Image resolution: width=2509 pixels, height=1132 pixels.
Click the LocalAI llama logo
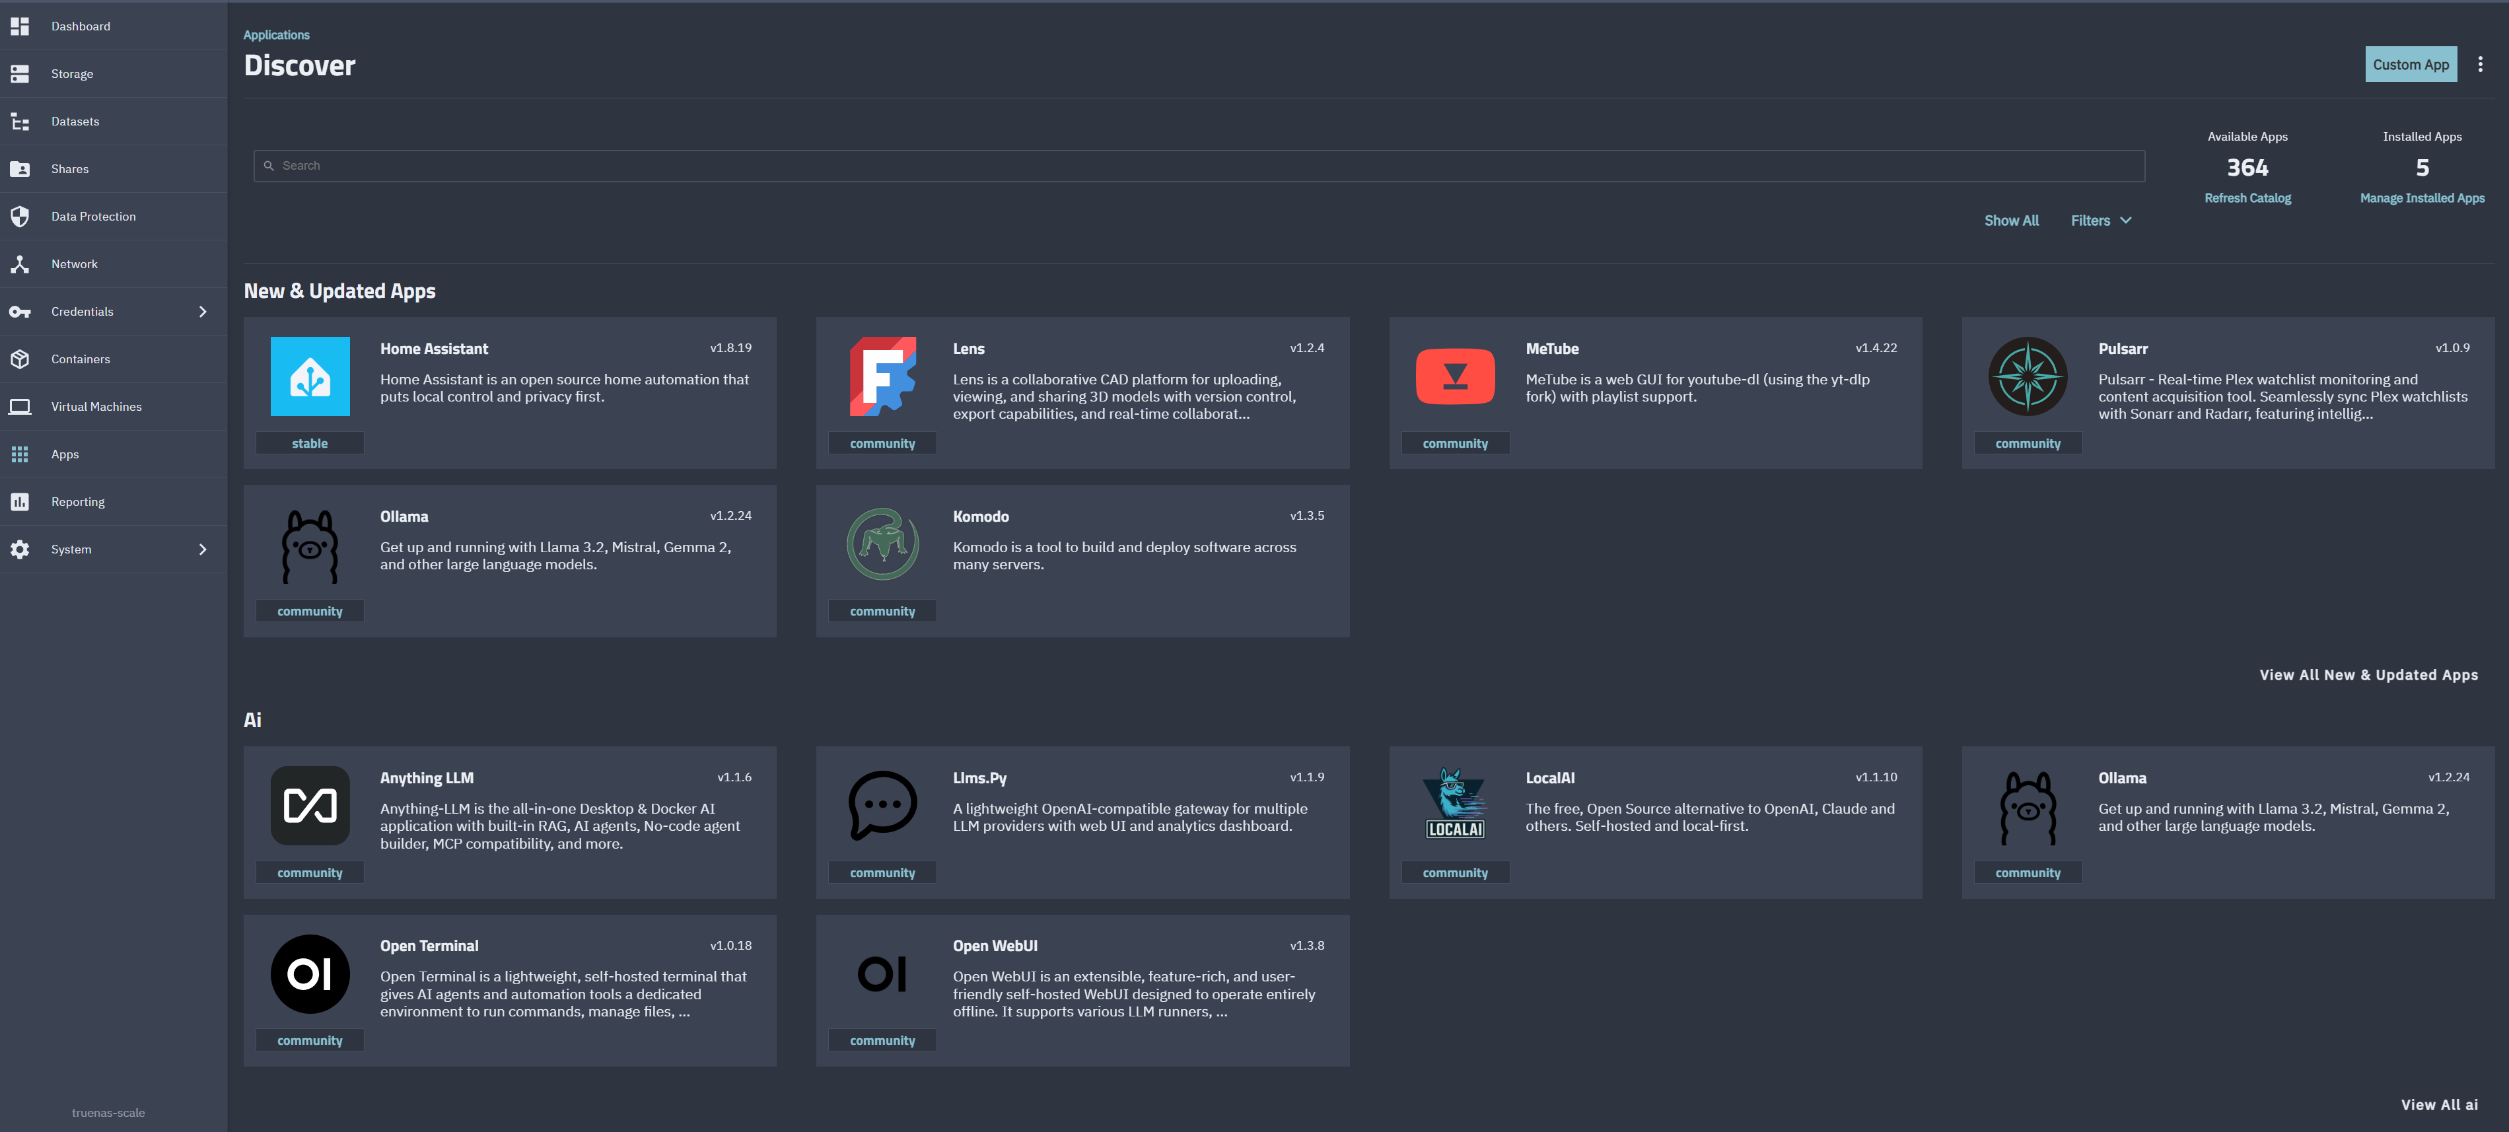(1455, 804)
